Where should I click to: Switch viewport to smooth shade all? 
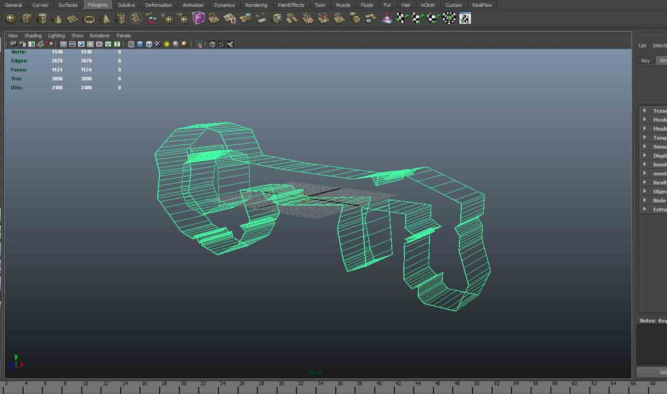coord(140,44)
